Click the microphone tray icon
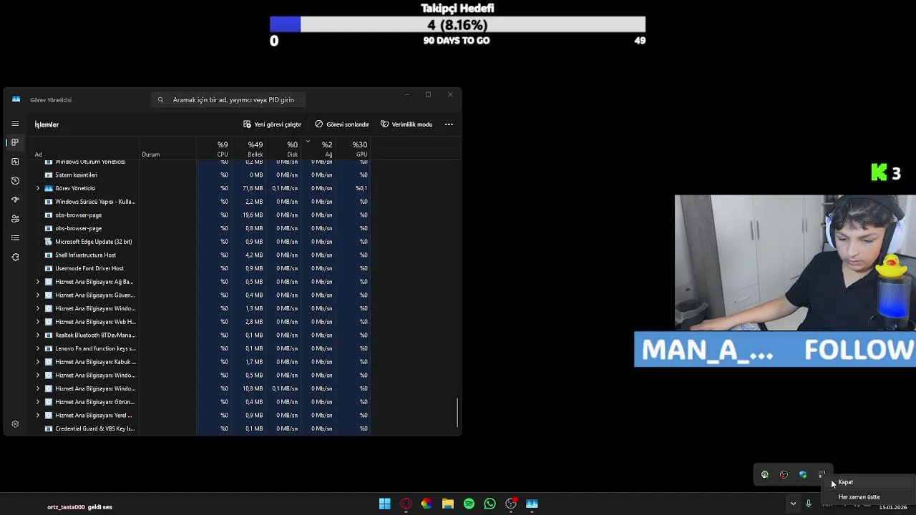The height and width of the screenshot is (515, 916). click(809, 504)
